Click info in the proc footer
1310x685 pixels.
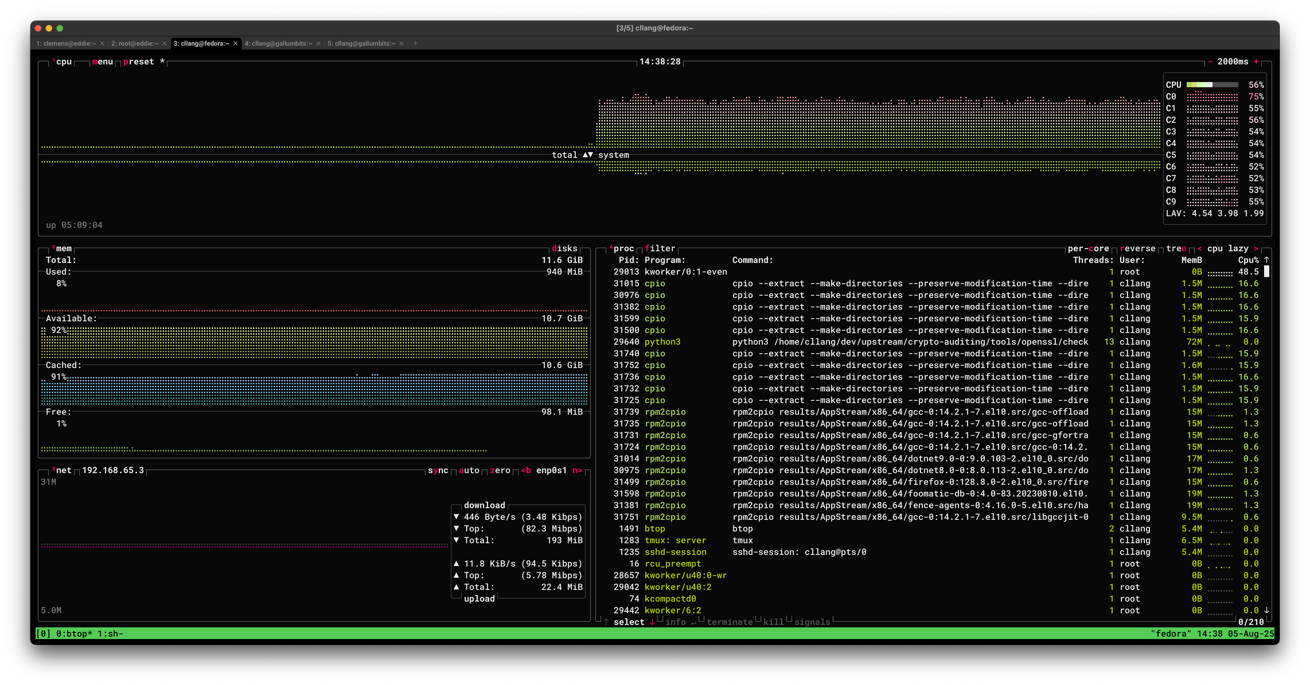(675, 622)
